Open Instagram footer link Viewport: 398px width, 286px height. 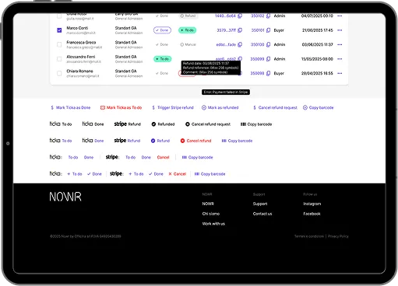click(312, 204)
